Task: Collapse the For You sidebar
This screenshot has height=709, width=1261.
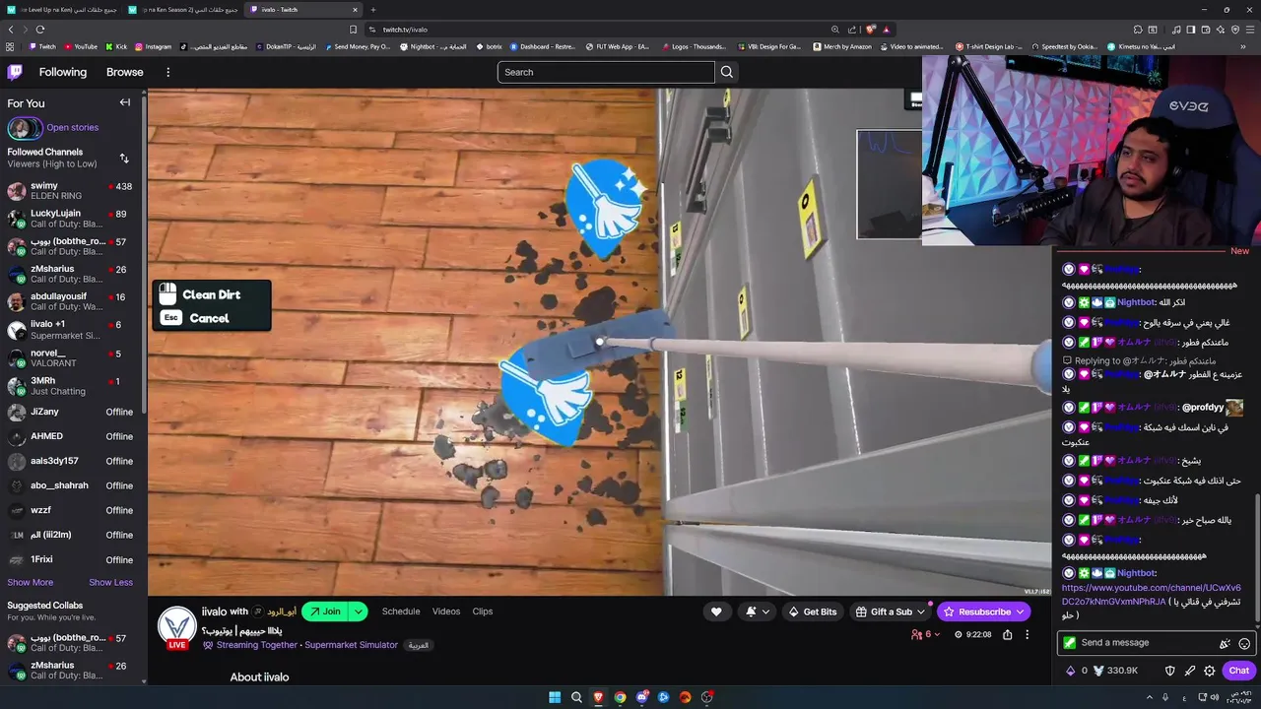Action: click(x=125, y=102)
